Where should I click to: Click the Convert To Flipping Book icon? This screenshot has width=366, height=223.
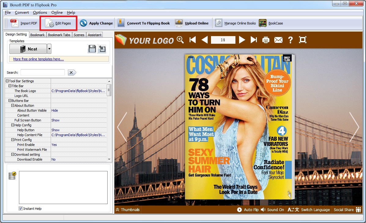tap(121, 23)
